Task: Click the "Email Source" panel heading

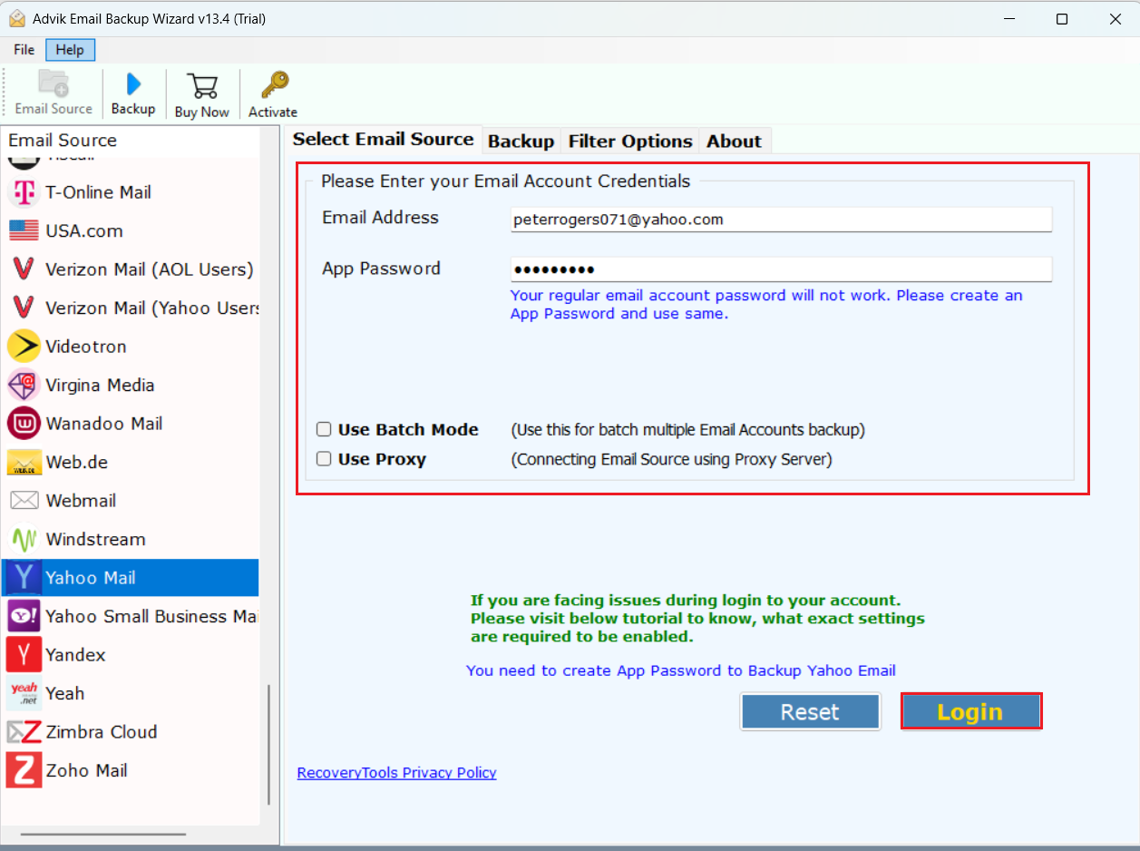Action: click(x=63, y=141)
